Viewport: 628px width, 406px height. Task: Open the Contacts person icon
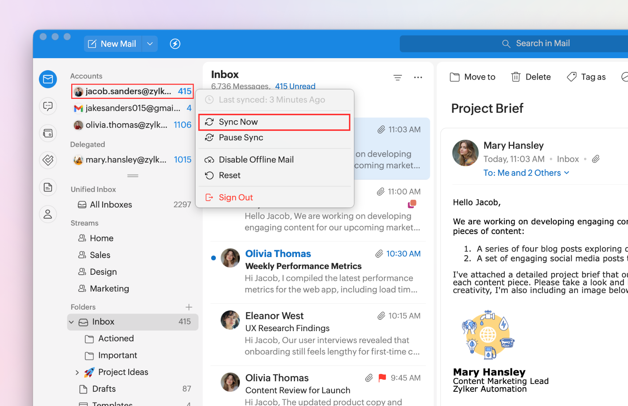(48, 214)
